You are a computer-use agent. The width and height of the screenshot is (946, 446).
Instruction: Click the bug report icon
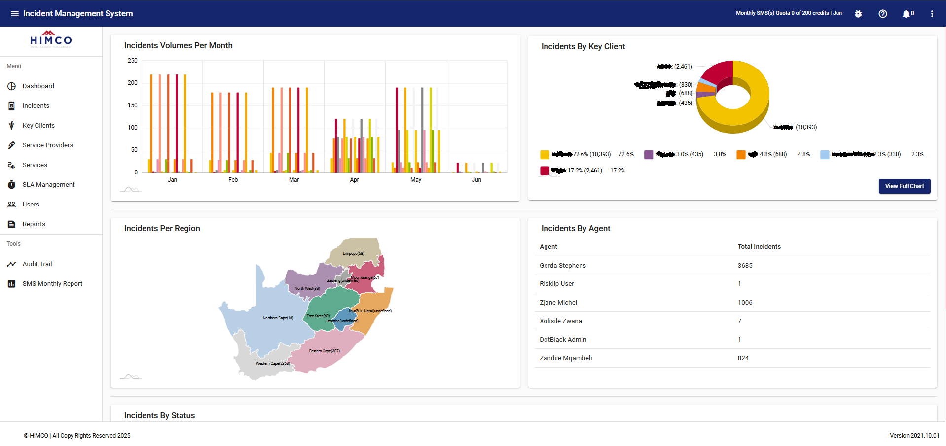pyautogui.click(x=858, y=14)
